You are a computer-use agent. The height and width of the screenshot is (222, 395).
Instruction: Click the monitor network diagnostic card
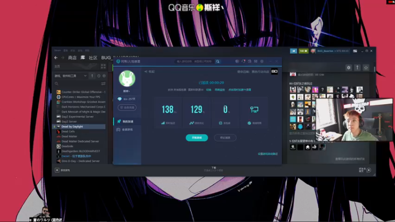254,113
